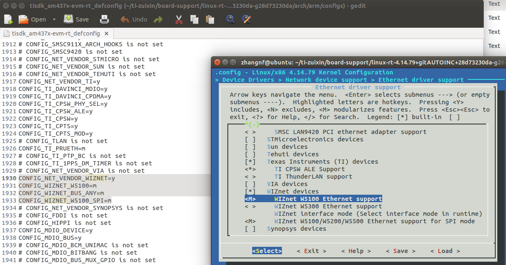
Task: Click the Print icon in gedit toolbar
Action: 104,19
